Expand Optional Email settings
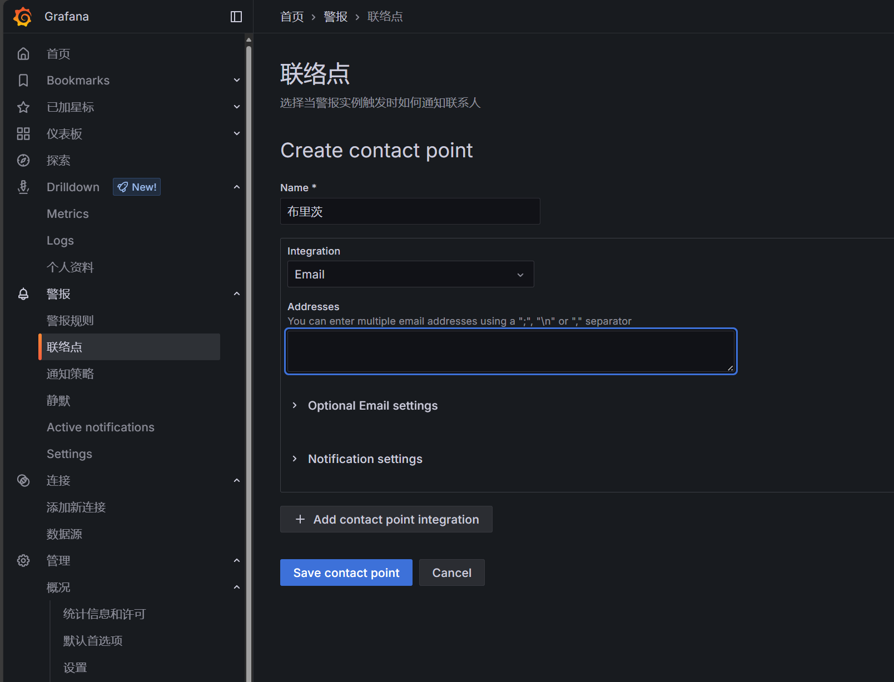894x682 pixels. tap(365, 406)
